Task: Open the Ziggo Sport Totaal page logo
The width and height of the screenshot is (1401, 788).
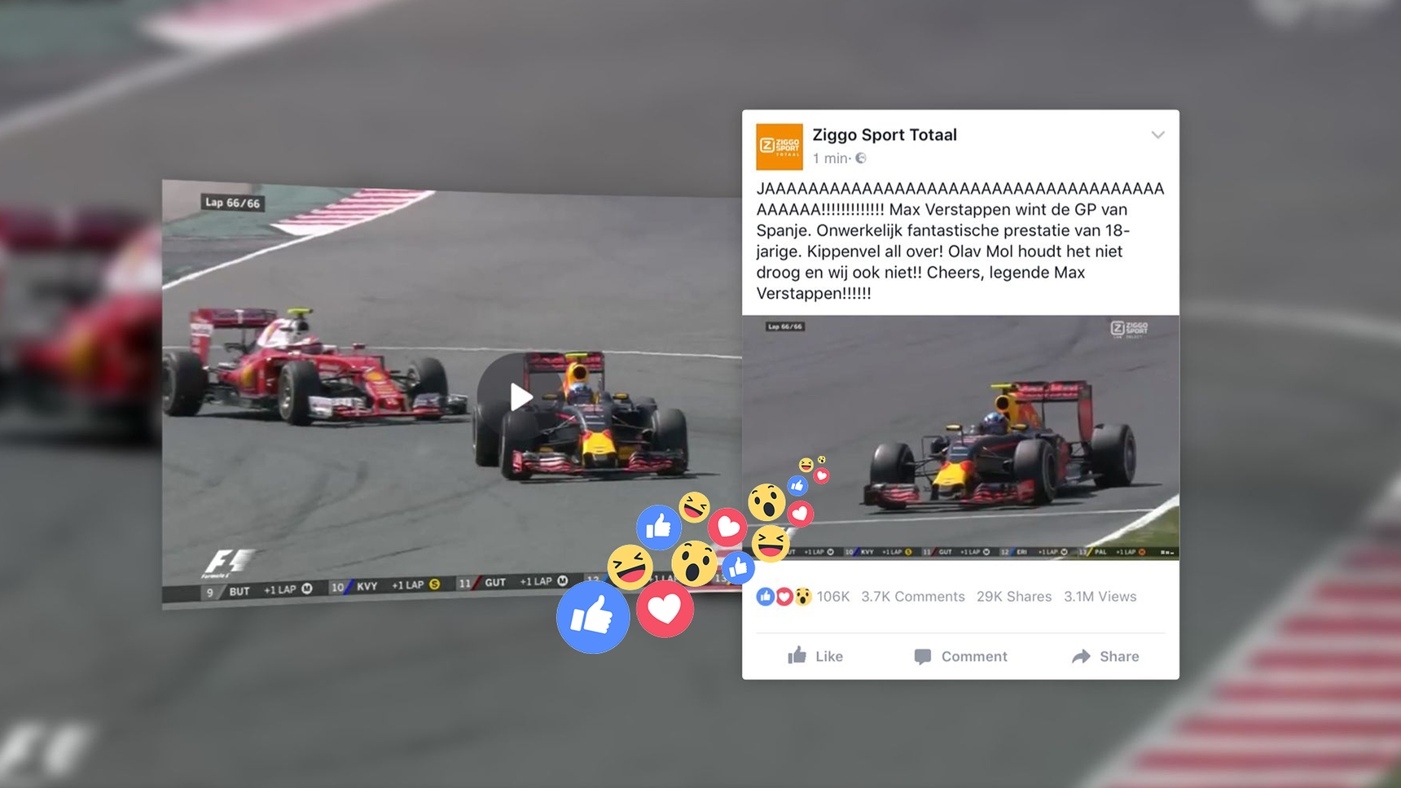Action: tap(780, 147)
